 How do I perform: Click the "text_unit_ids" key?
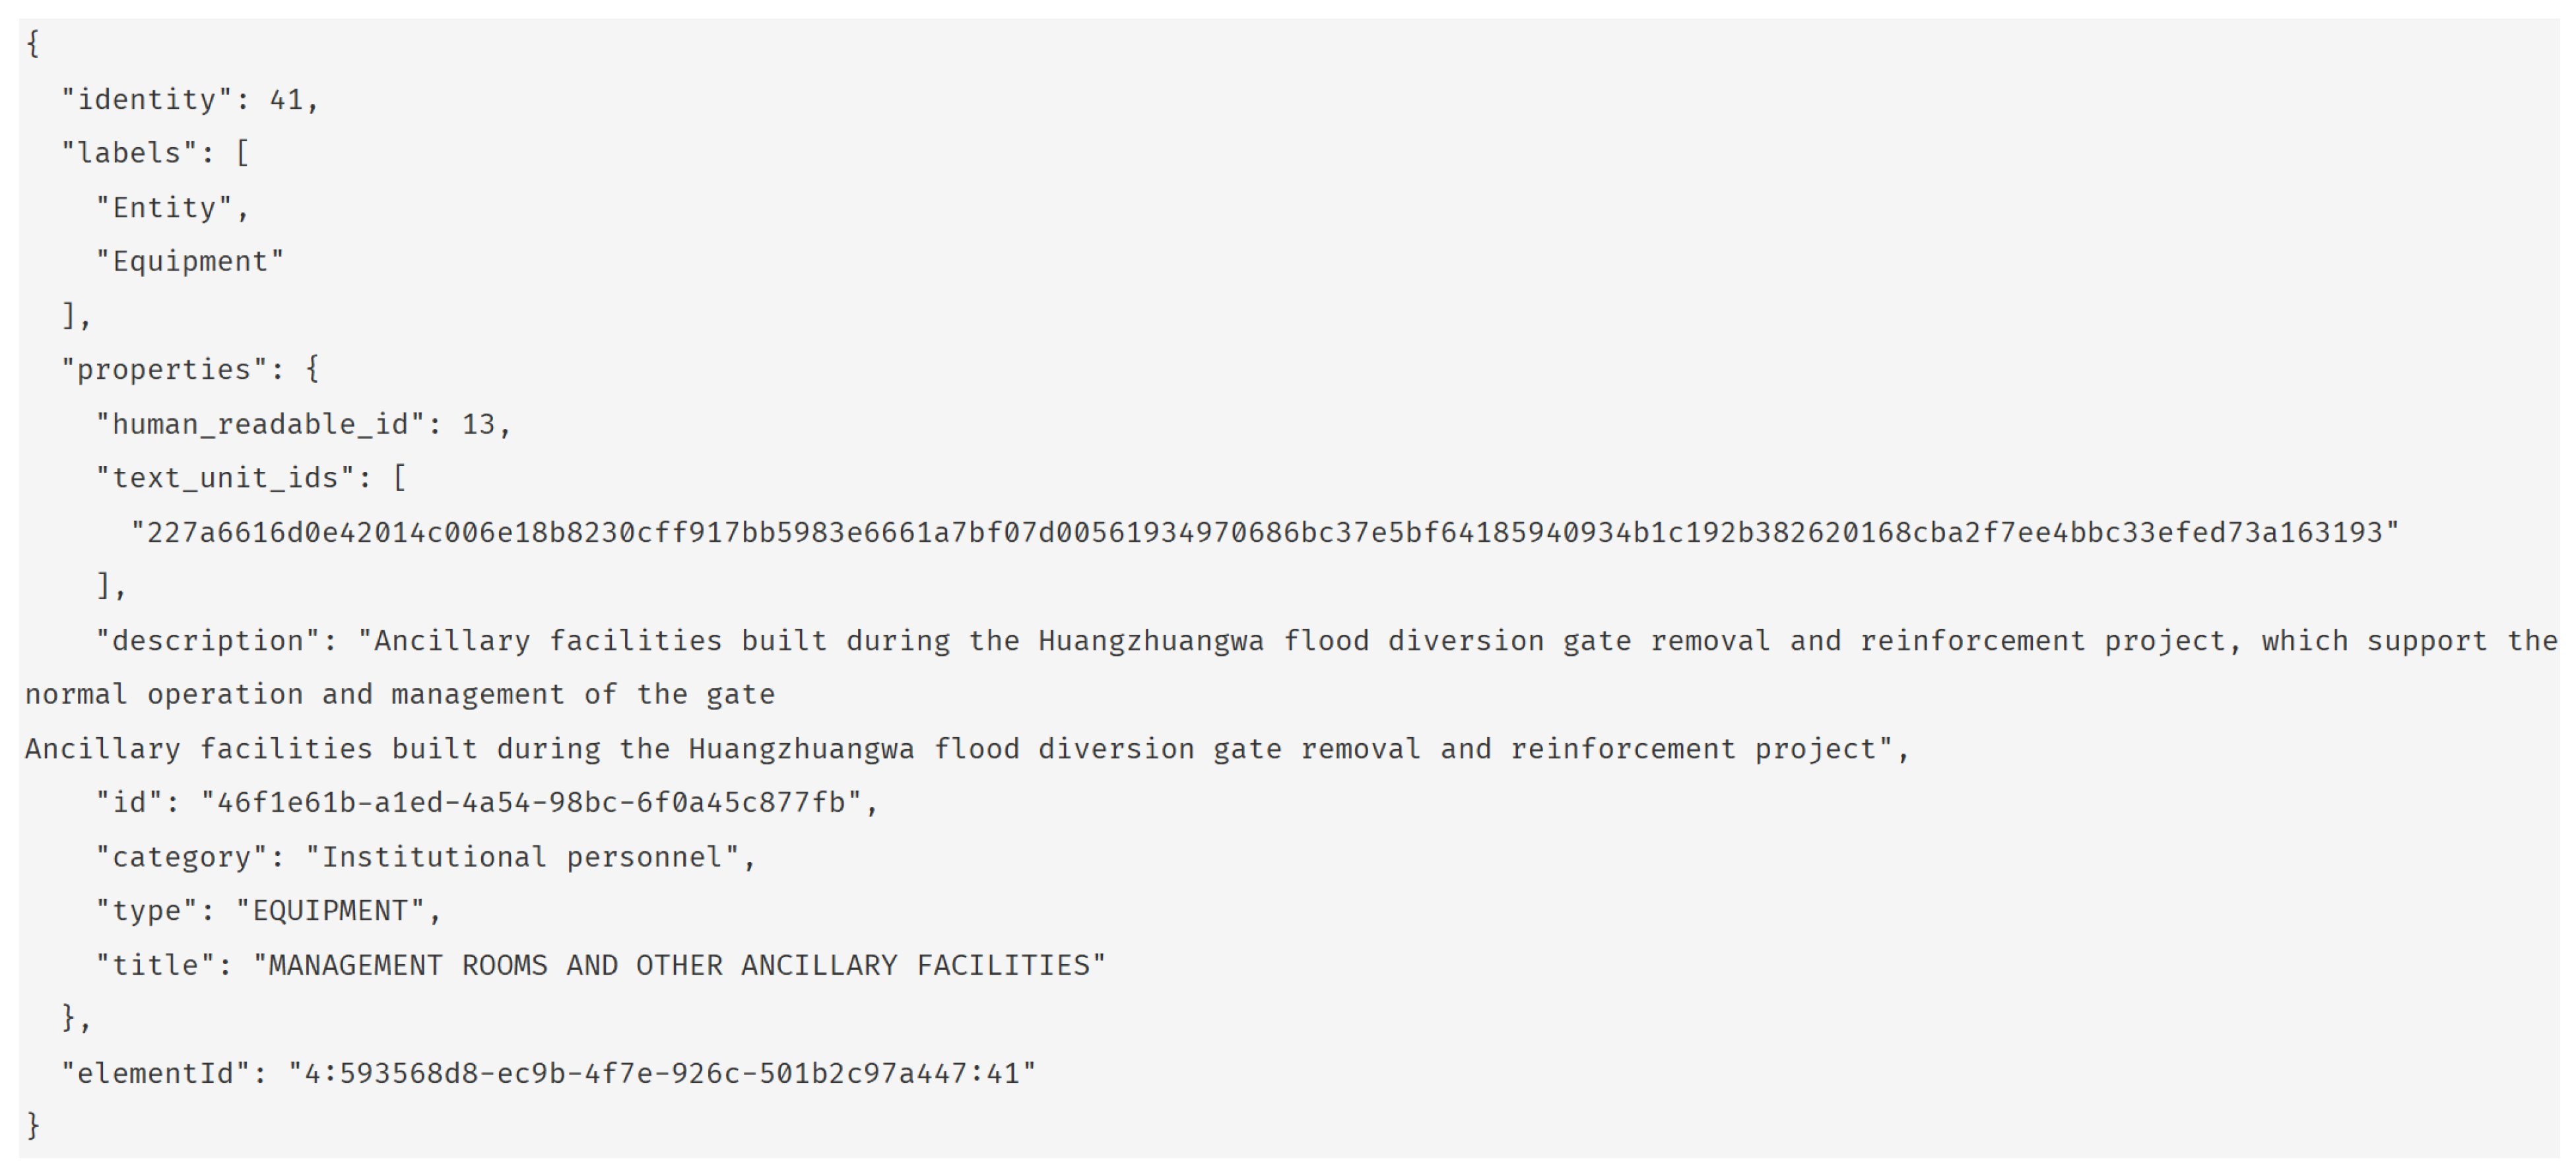226,479
